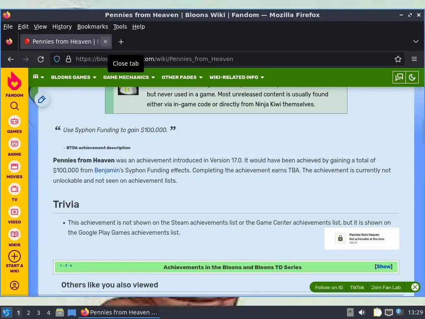Click the Firefox View icon left of tabs

click(x=9, y=42)
